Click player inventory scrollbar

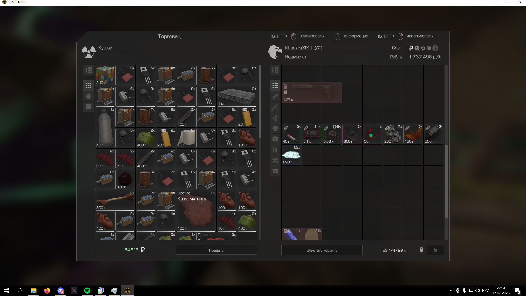tap(447, 182)
